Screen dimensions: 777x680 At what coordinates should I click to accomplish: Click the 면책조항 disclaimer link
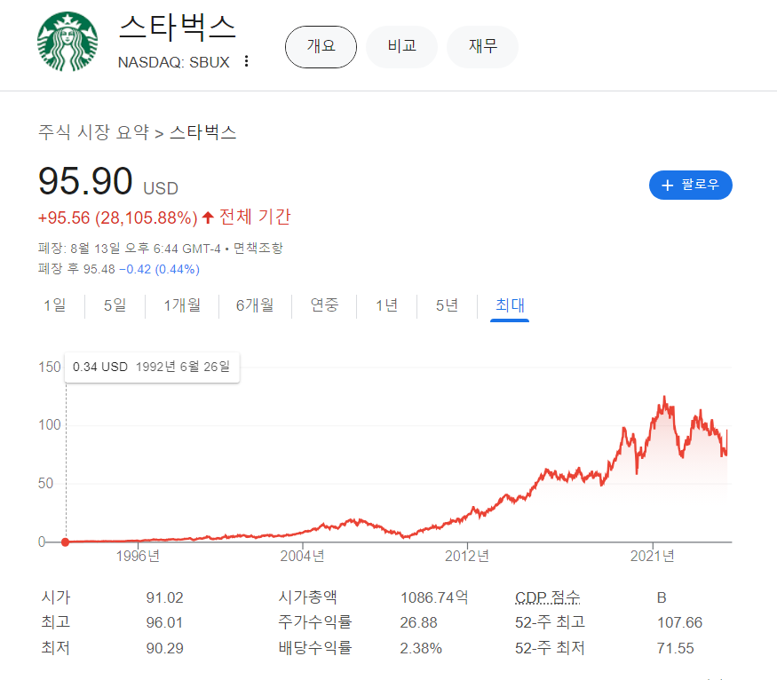point(258,249)
